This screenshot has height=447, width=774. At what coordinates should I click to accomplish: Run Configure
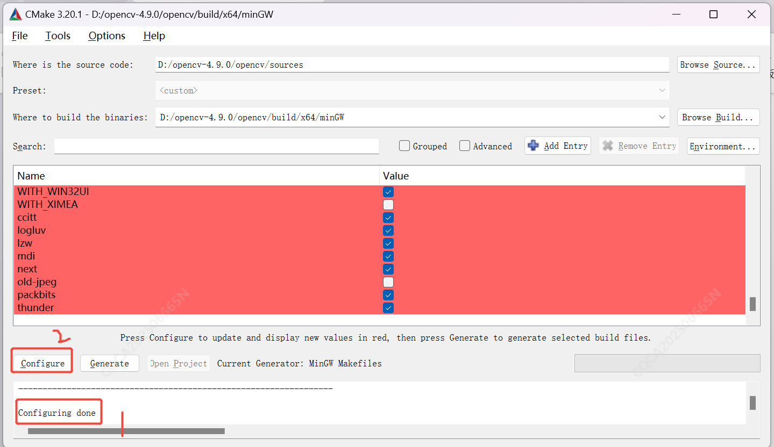point(42,363)
